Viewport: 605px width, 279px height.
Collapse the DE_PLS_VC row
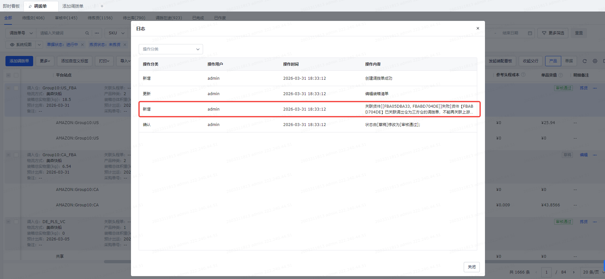tap(8, 222)
